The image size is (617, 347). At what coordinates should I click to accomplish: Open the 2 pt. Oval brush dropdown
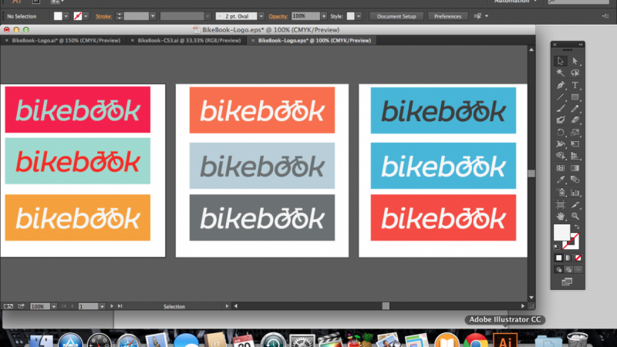[261, 16]
